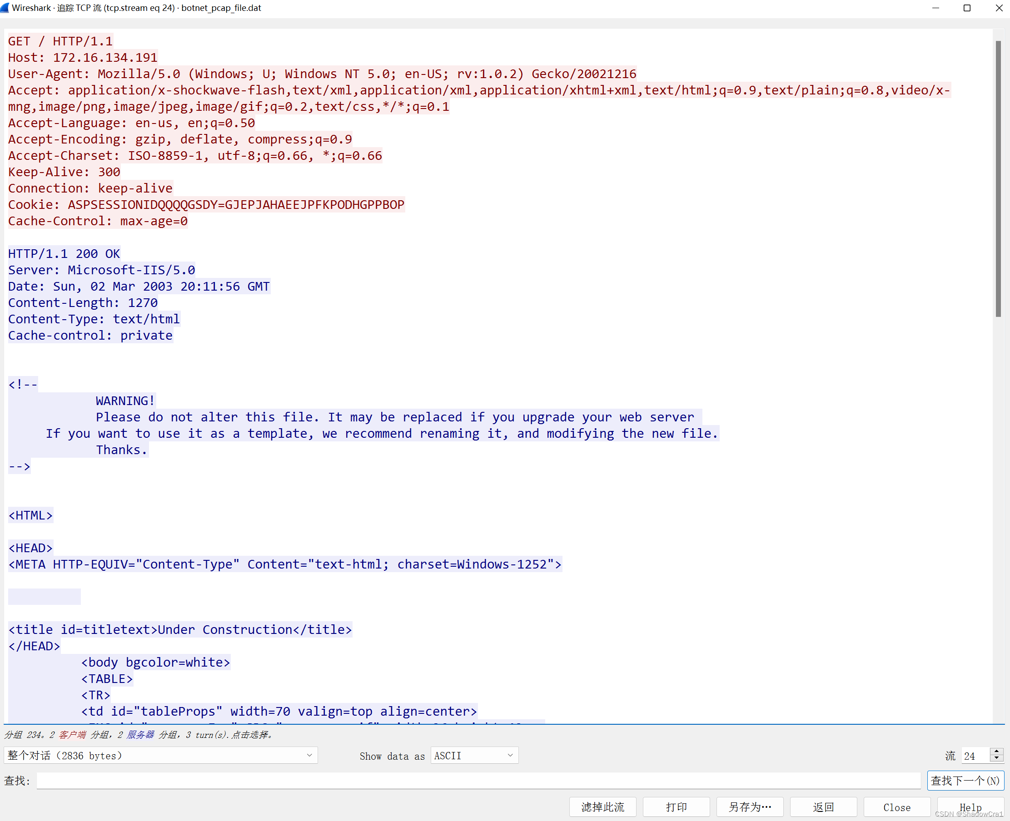
Task: Click the Wireshark shark fin title icon
Action: pos(5,8)
